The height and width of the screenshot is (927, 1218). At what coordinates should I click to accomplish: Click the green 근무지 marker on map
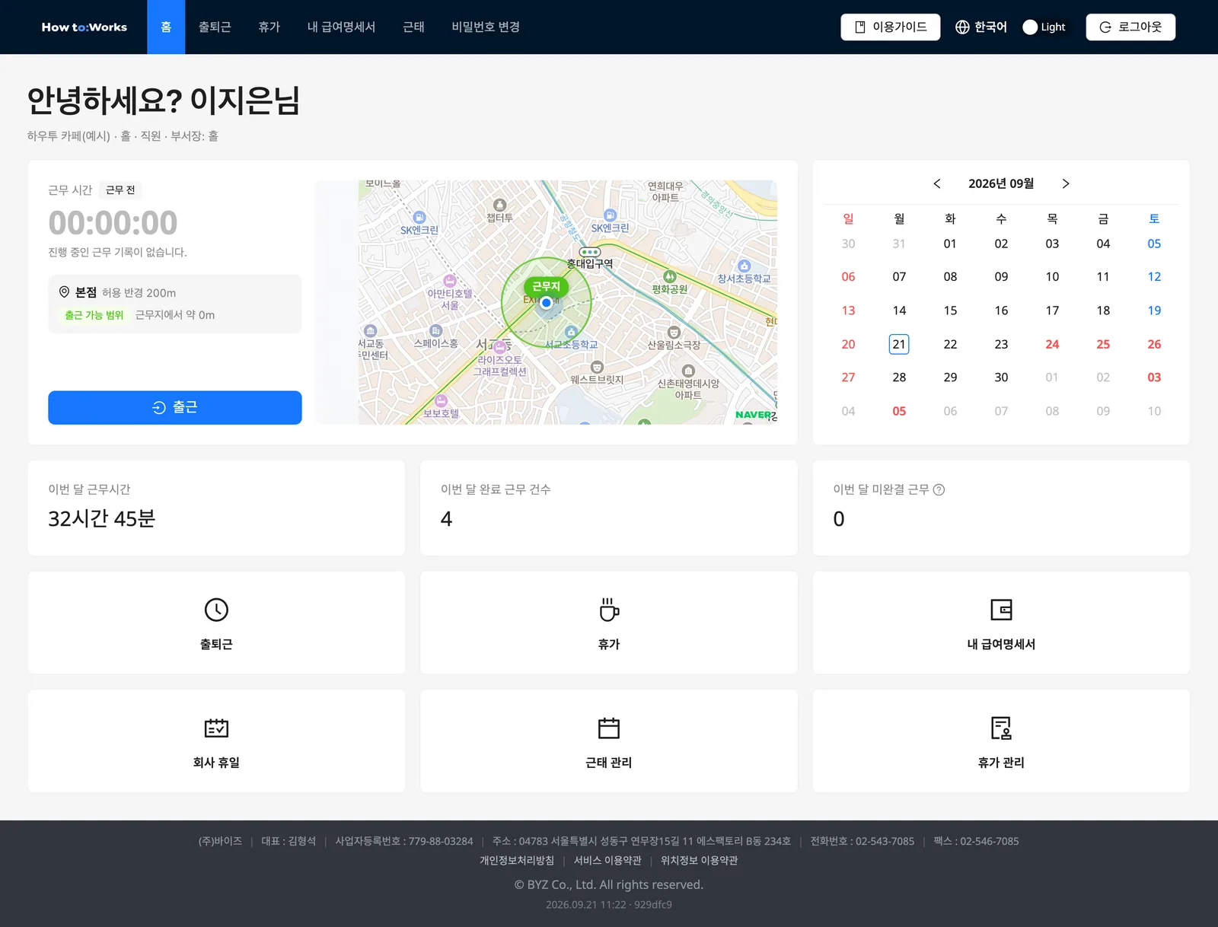(546, 286)
